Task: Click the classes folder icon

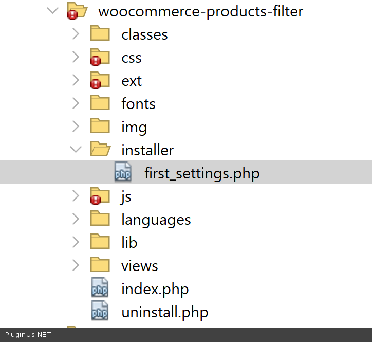Action: pyautogui.click(x=100, y=34)
